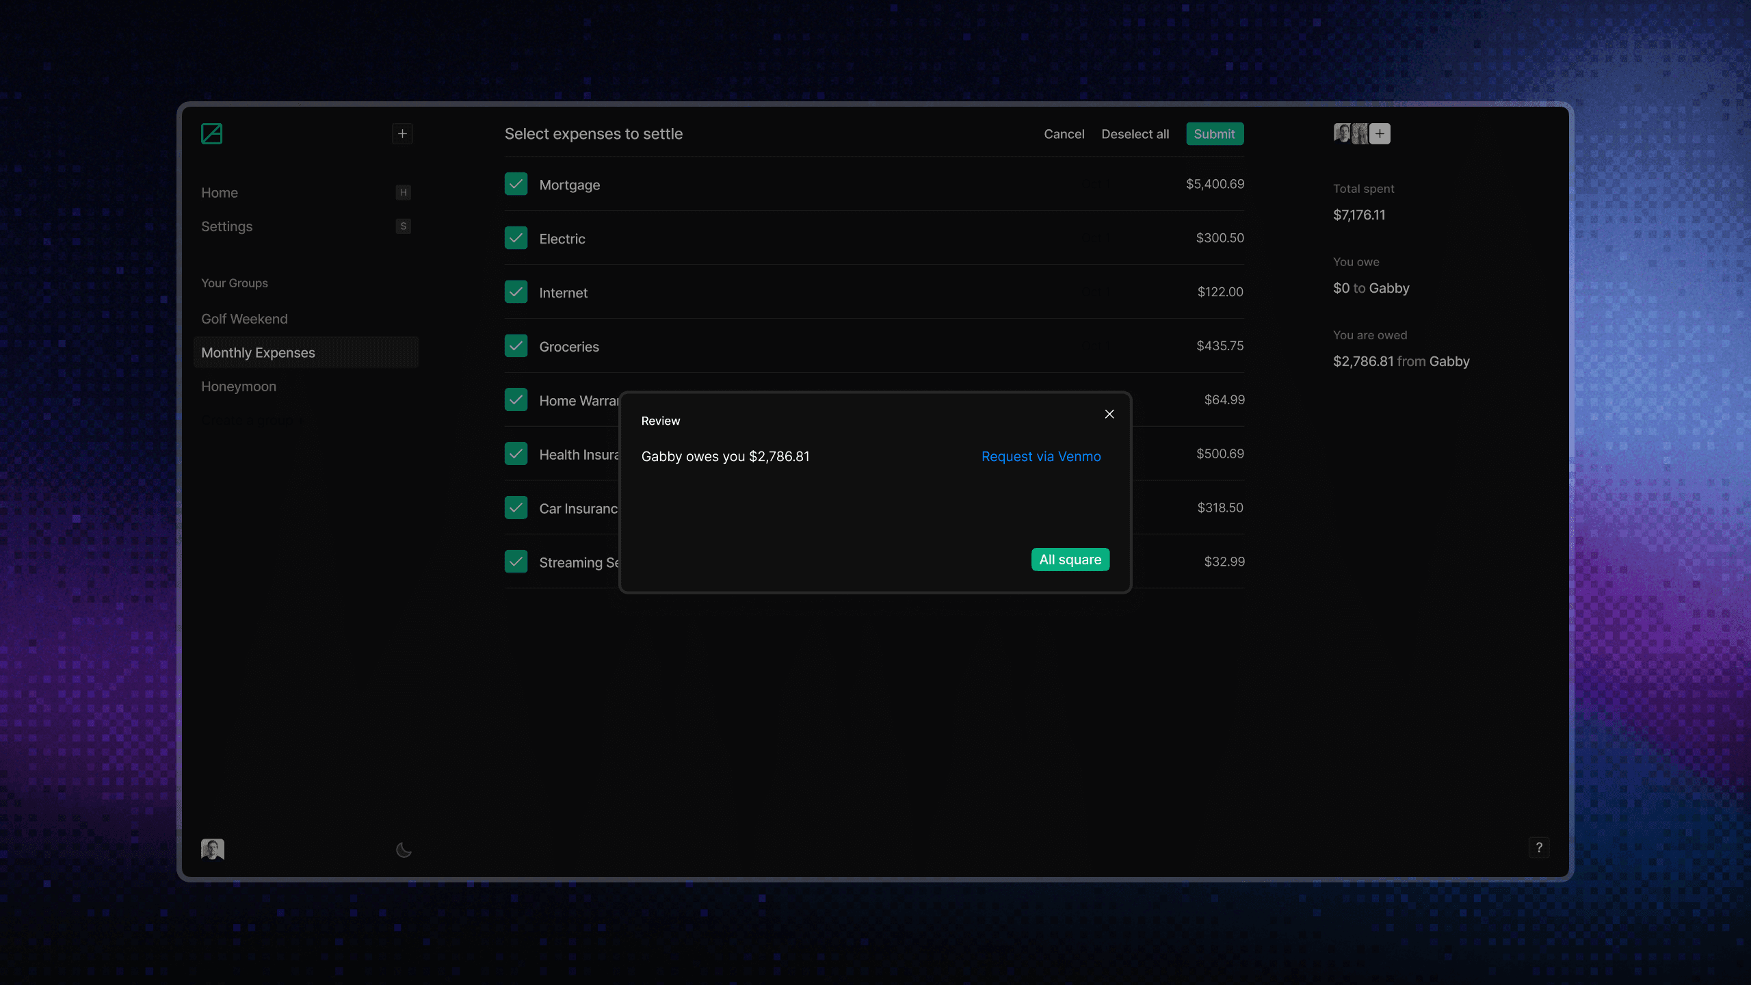Image resolution: width=1751 pixels, height=985 pixels.
Task: Select the Honeymoon group
Action: (239, 386)
